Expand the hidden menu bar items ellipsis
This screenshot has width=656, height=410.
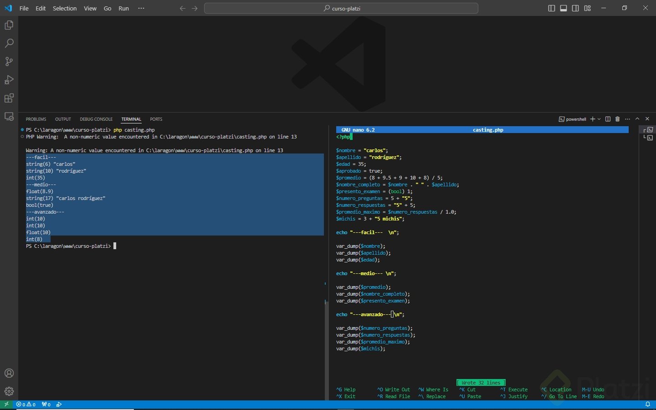tap(141, 8)
